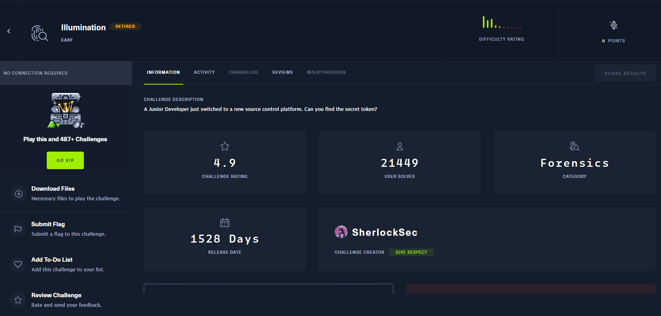The width and height of the screenshot is (661, 316).
Task: Click the SherlockSec creator avatar
Action: (341, 232)
